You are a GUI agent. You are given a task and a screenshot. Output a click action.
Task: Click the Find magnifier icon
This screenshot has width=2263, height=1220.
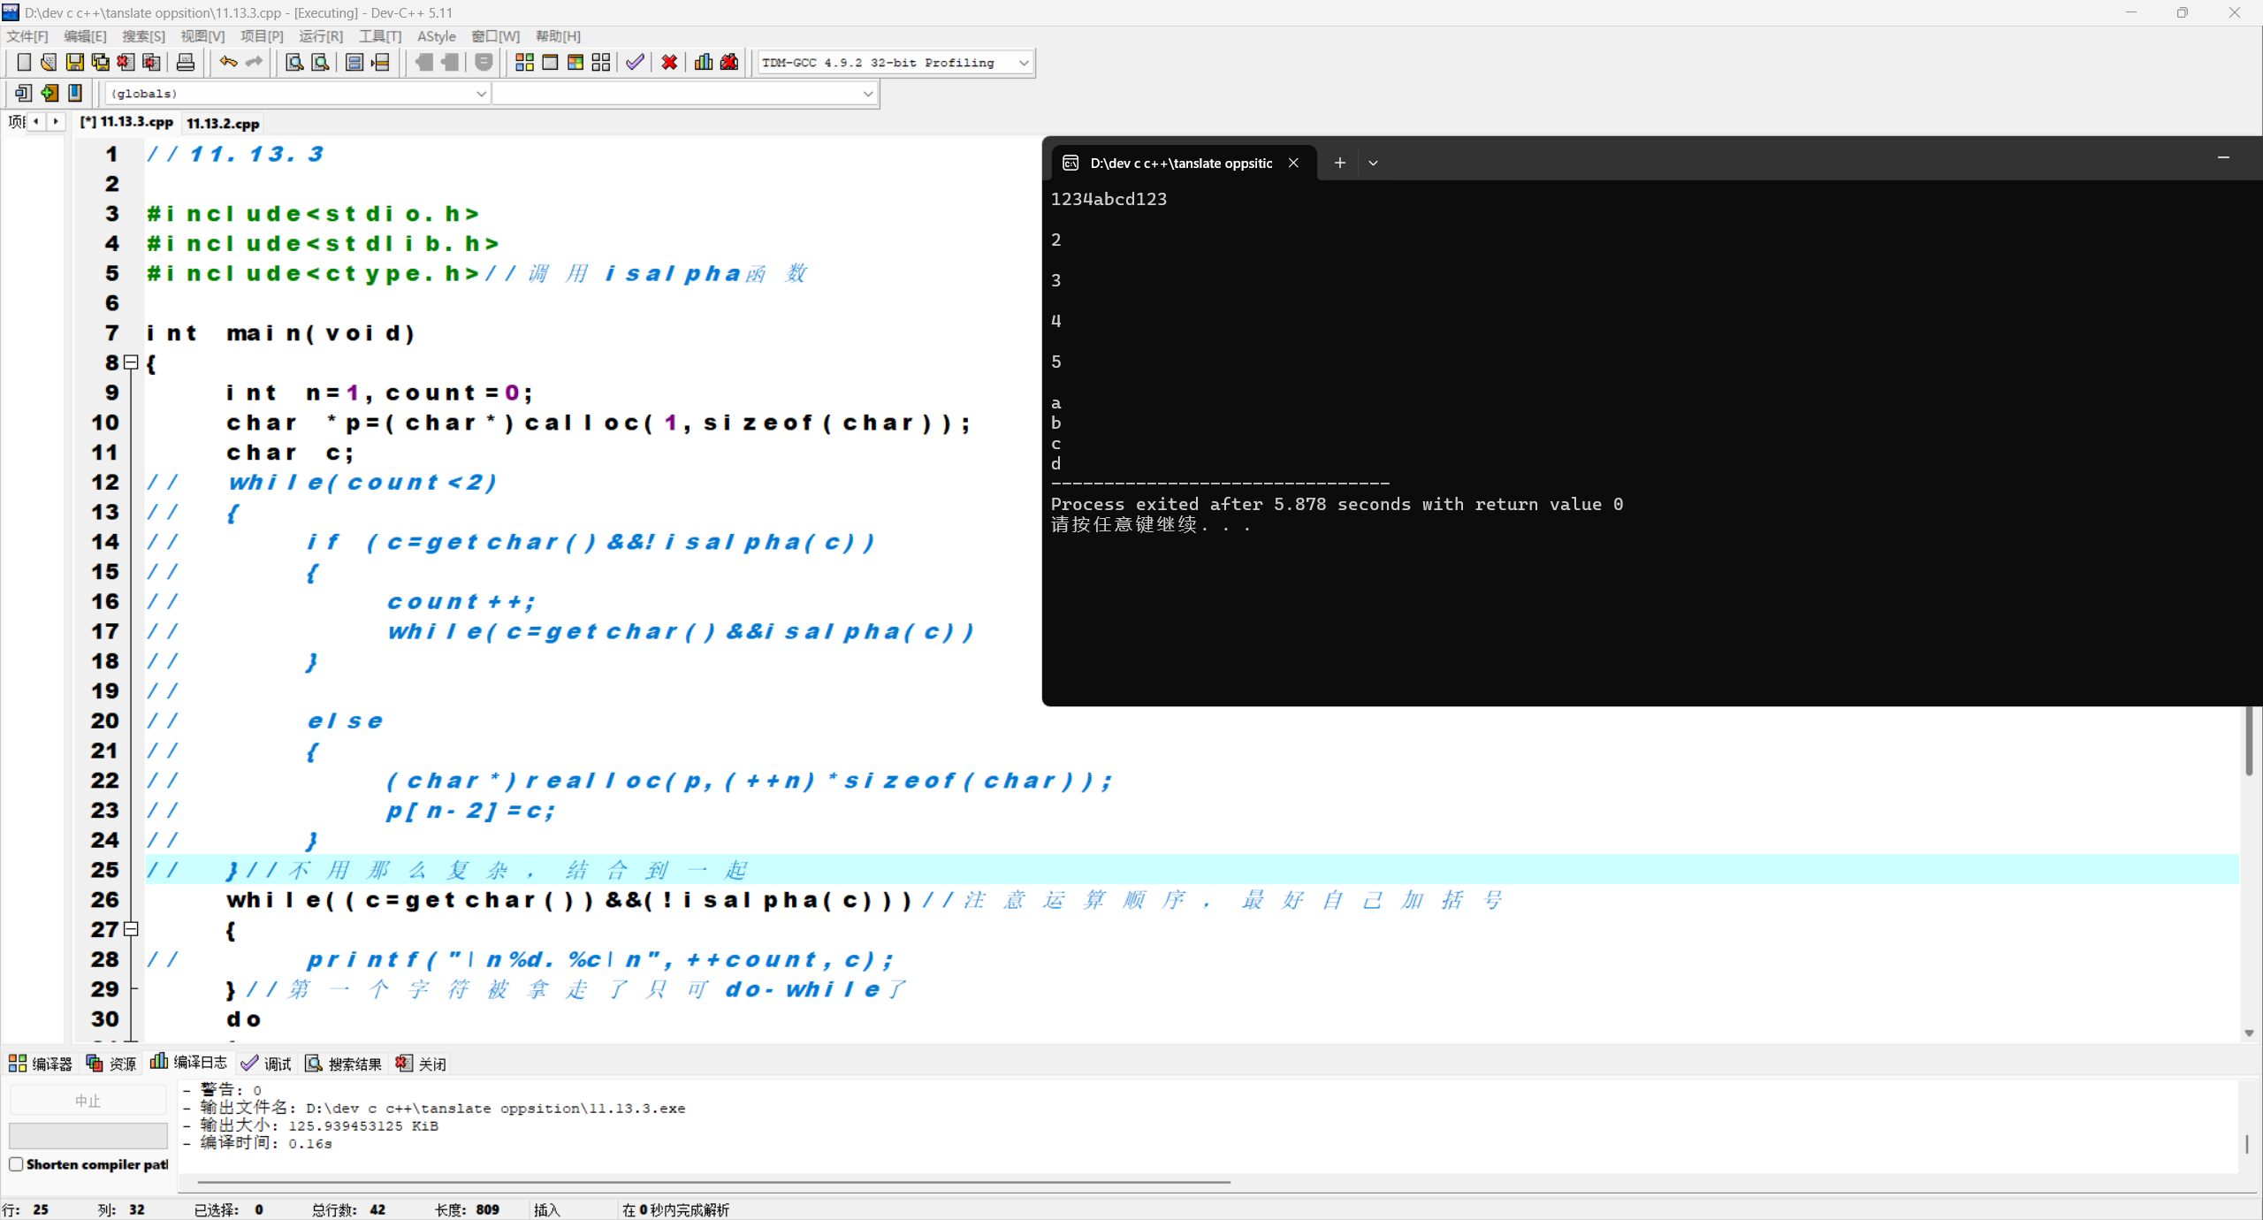click(294, 62)
